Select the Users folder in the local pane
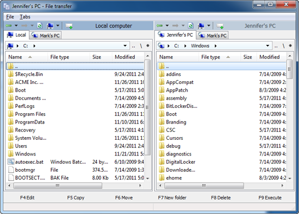Image resolution: width=299 pixels, height=214 pixels. 75,146
